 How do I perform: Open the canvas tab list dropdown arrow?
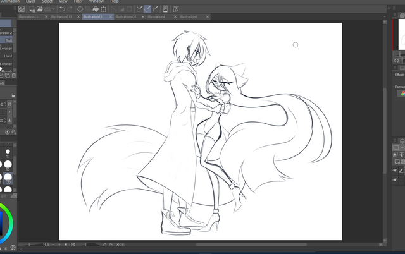385,17
